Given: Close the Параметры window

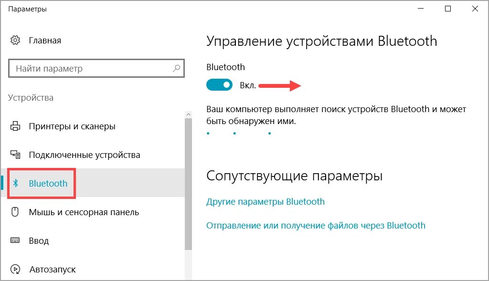Looking at the screenshot, I should [475, 9].
